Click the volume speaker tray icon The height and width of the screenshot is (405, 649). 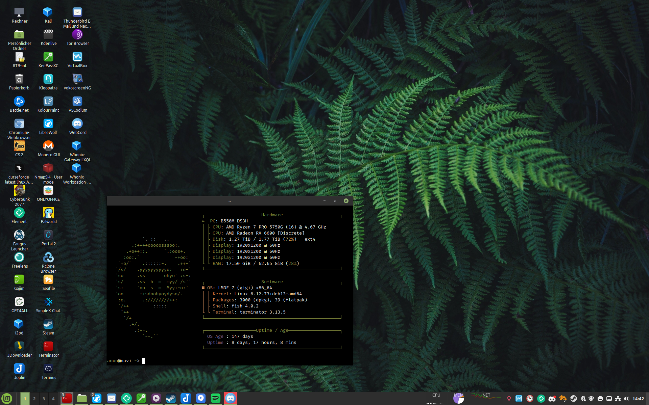point(626,399)
